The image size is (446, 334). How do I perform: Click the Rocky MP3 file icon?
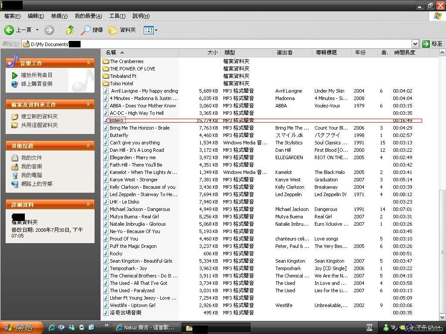pyautogui.click(x=106, y=254)
